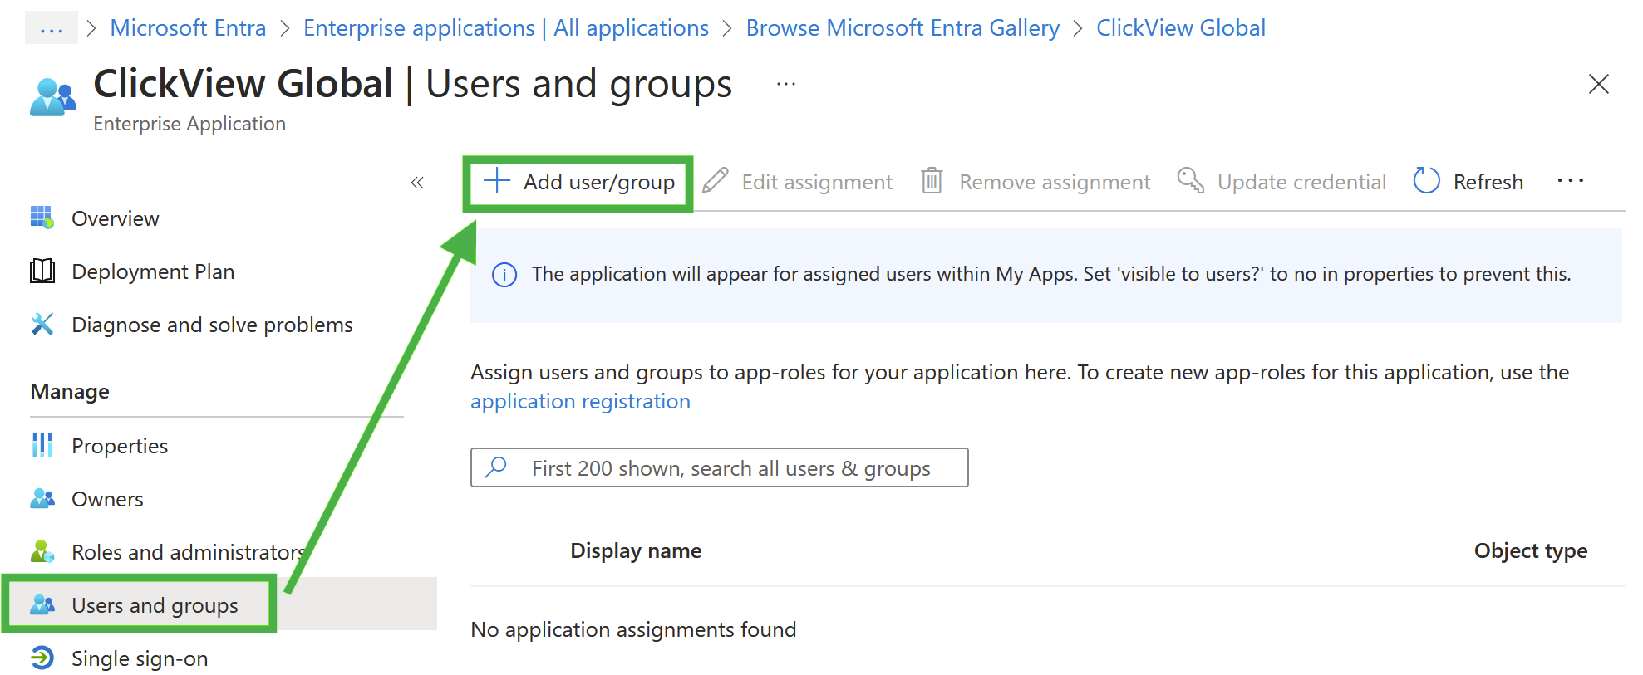
Task: Refresh the users and groups list
Action: (x=1468, y=182)
